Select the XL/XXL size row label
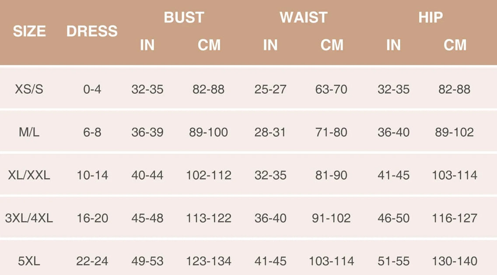The height and width of the screenshot is (275, 497). pyautogui.click(x=29, y=176)
